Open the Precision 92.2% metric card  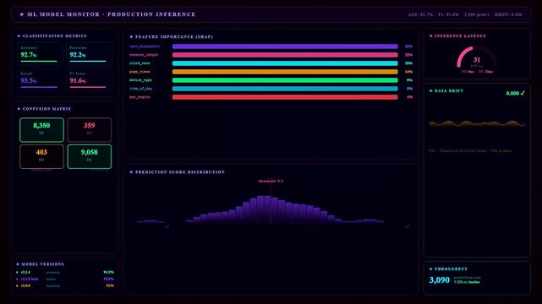click(89, 54)
